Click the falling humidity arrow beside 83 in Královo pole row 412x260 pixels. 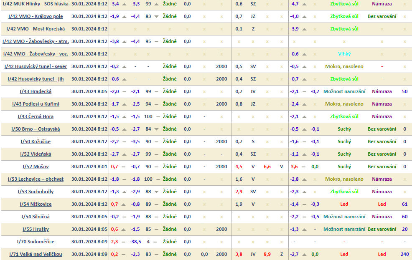(x=156, y=16)
